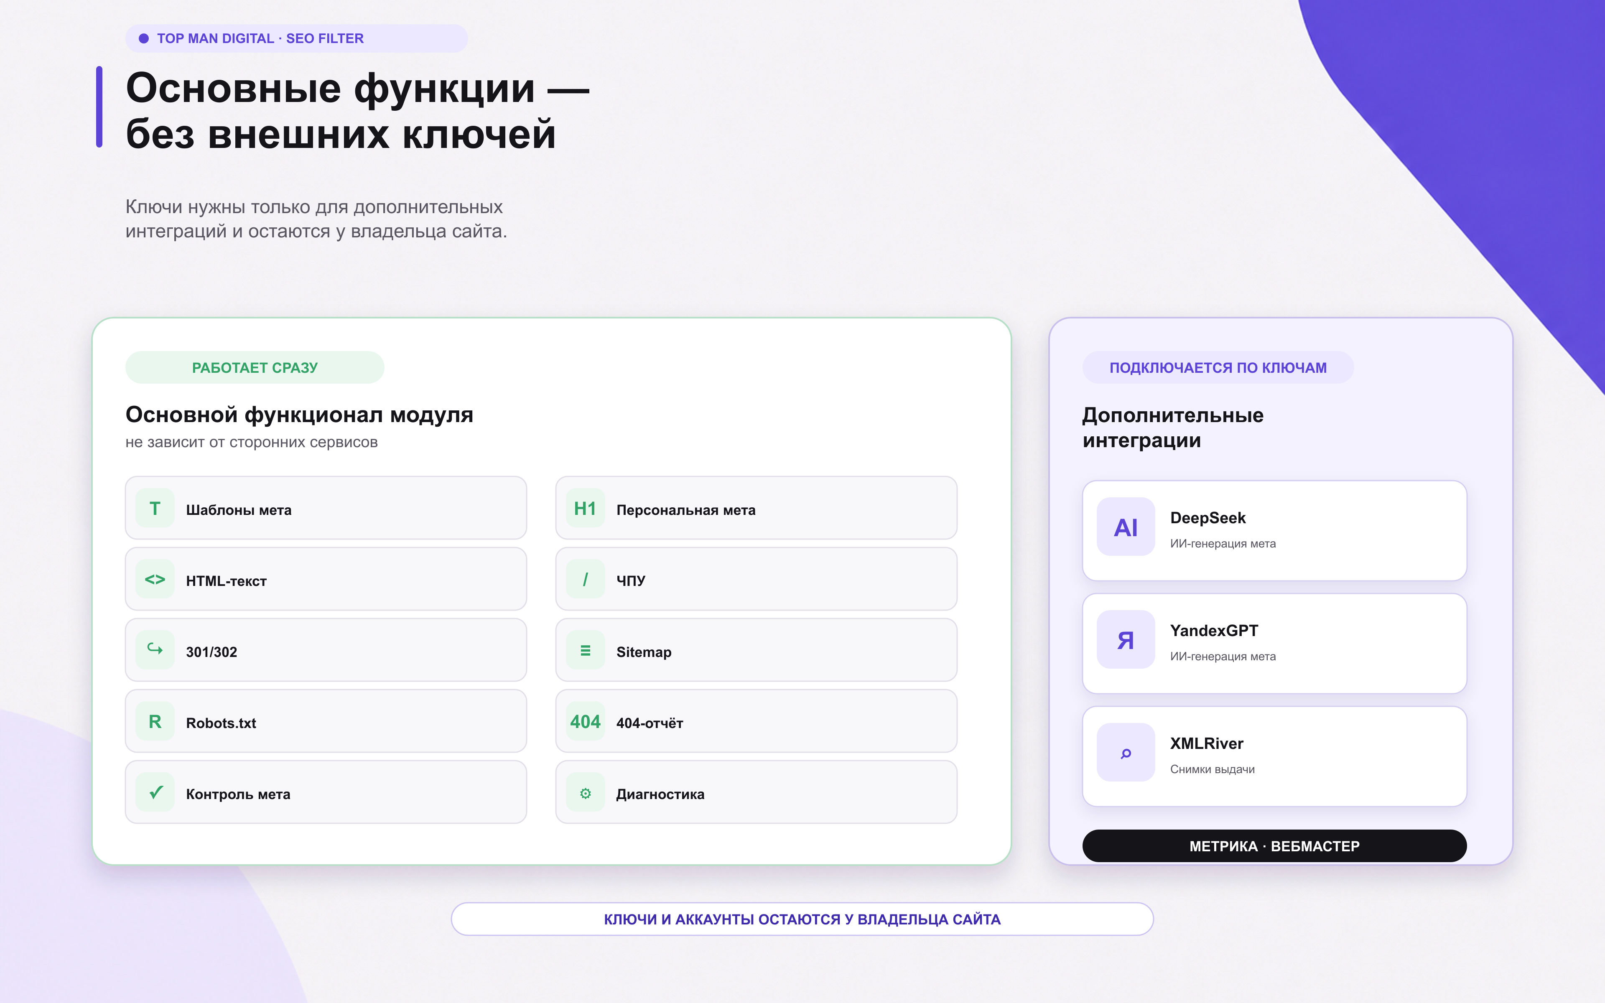Click the R icon beside Robots.txt
This screenshot has width=1605, height=1003.
click(x=155, y=721)
